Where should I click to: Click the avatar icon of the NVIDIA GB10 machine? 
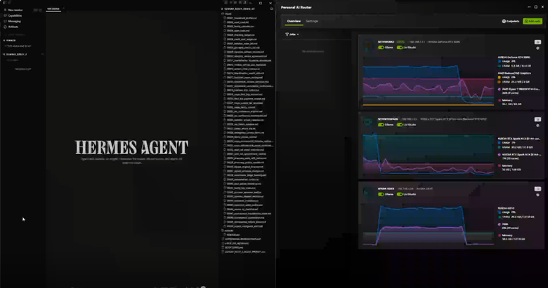click(x=368, y=191)
